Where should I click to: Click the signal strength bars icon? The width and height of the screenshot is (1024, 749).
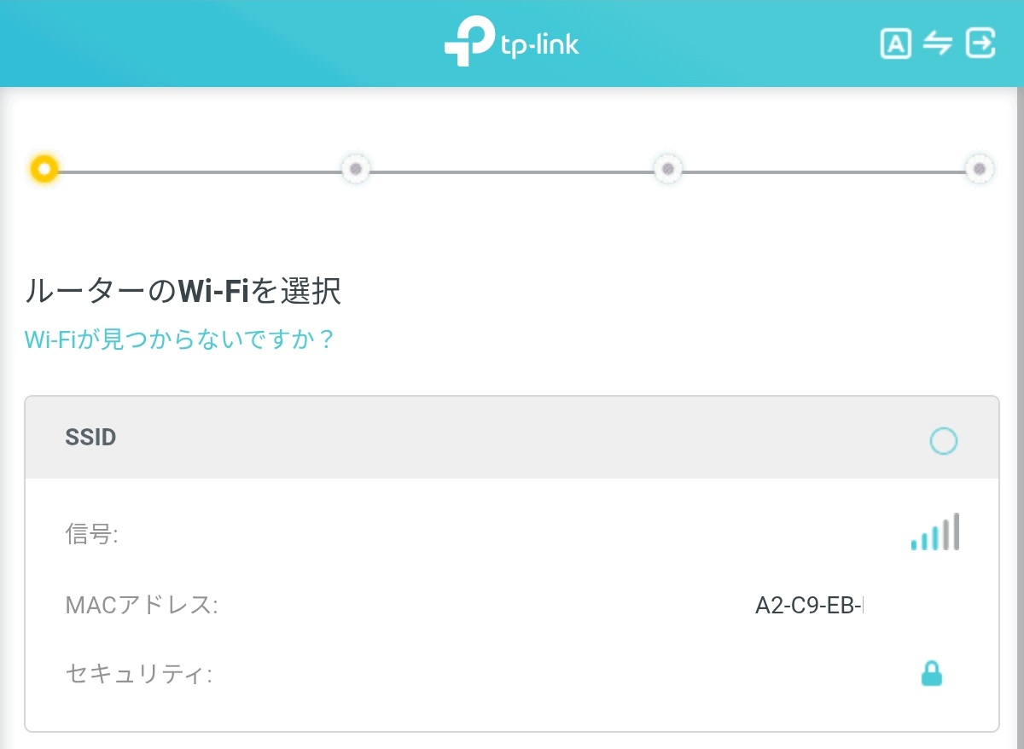pyautogui.click(x=935, y=531)
